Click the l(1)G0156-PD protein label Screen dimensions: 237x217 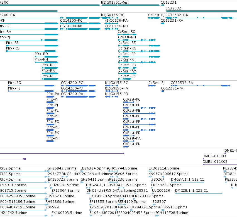(x=116, y=94)
